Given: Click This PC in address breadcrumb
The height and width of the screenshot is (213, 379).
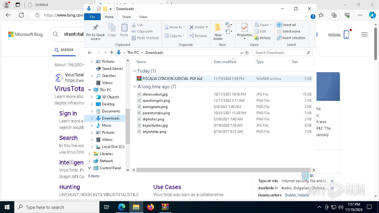Looking at the screenshot, I should click(133, 53).
